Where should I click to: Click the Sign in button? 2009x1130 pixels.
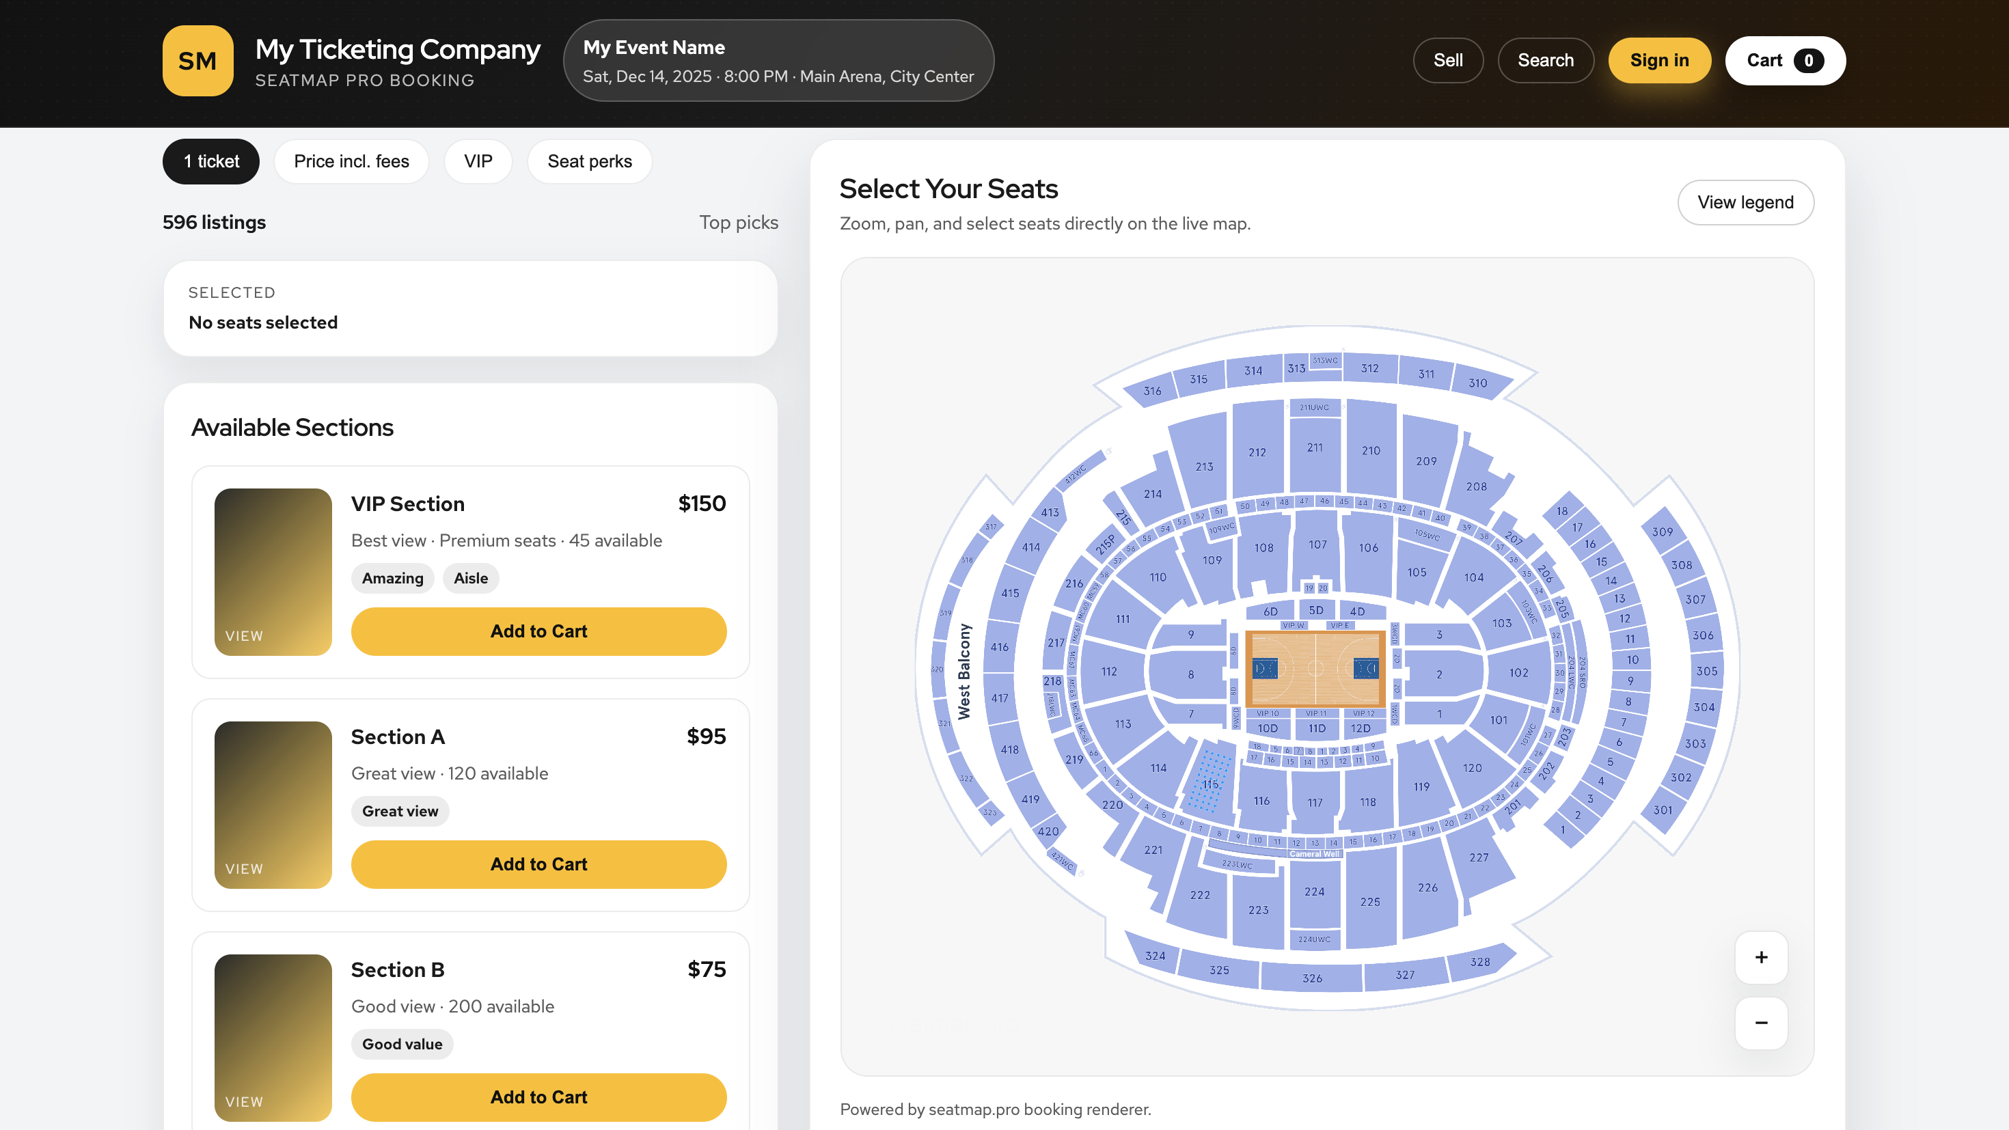point(1659,61)
